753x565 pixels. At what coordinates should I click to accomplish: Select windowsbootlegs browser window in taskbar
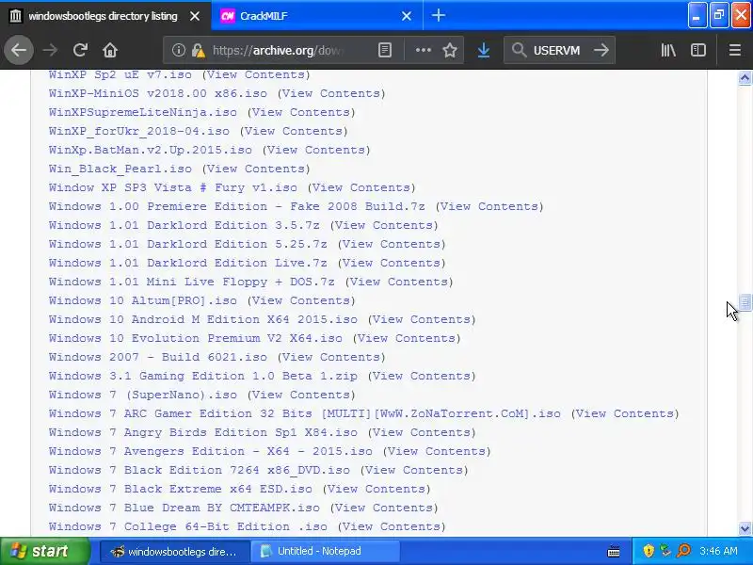[175, 551]
